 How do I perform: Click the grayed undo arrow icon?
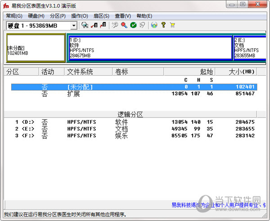click(x=142, y=25)
